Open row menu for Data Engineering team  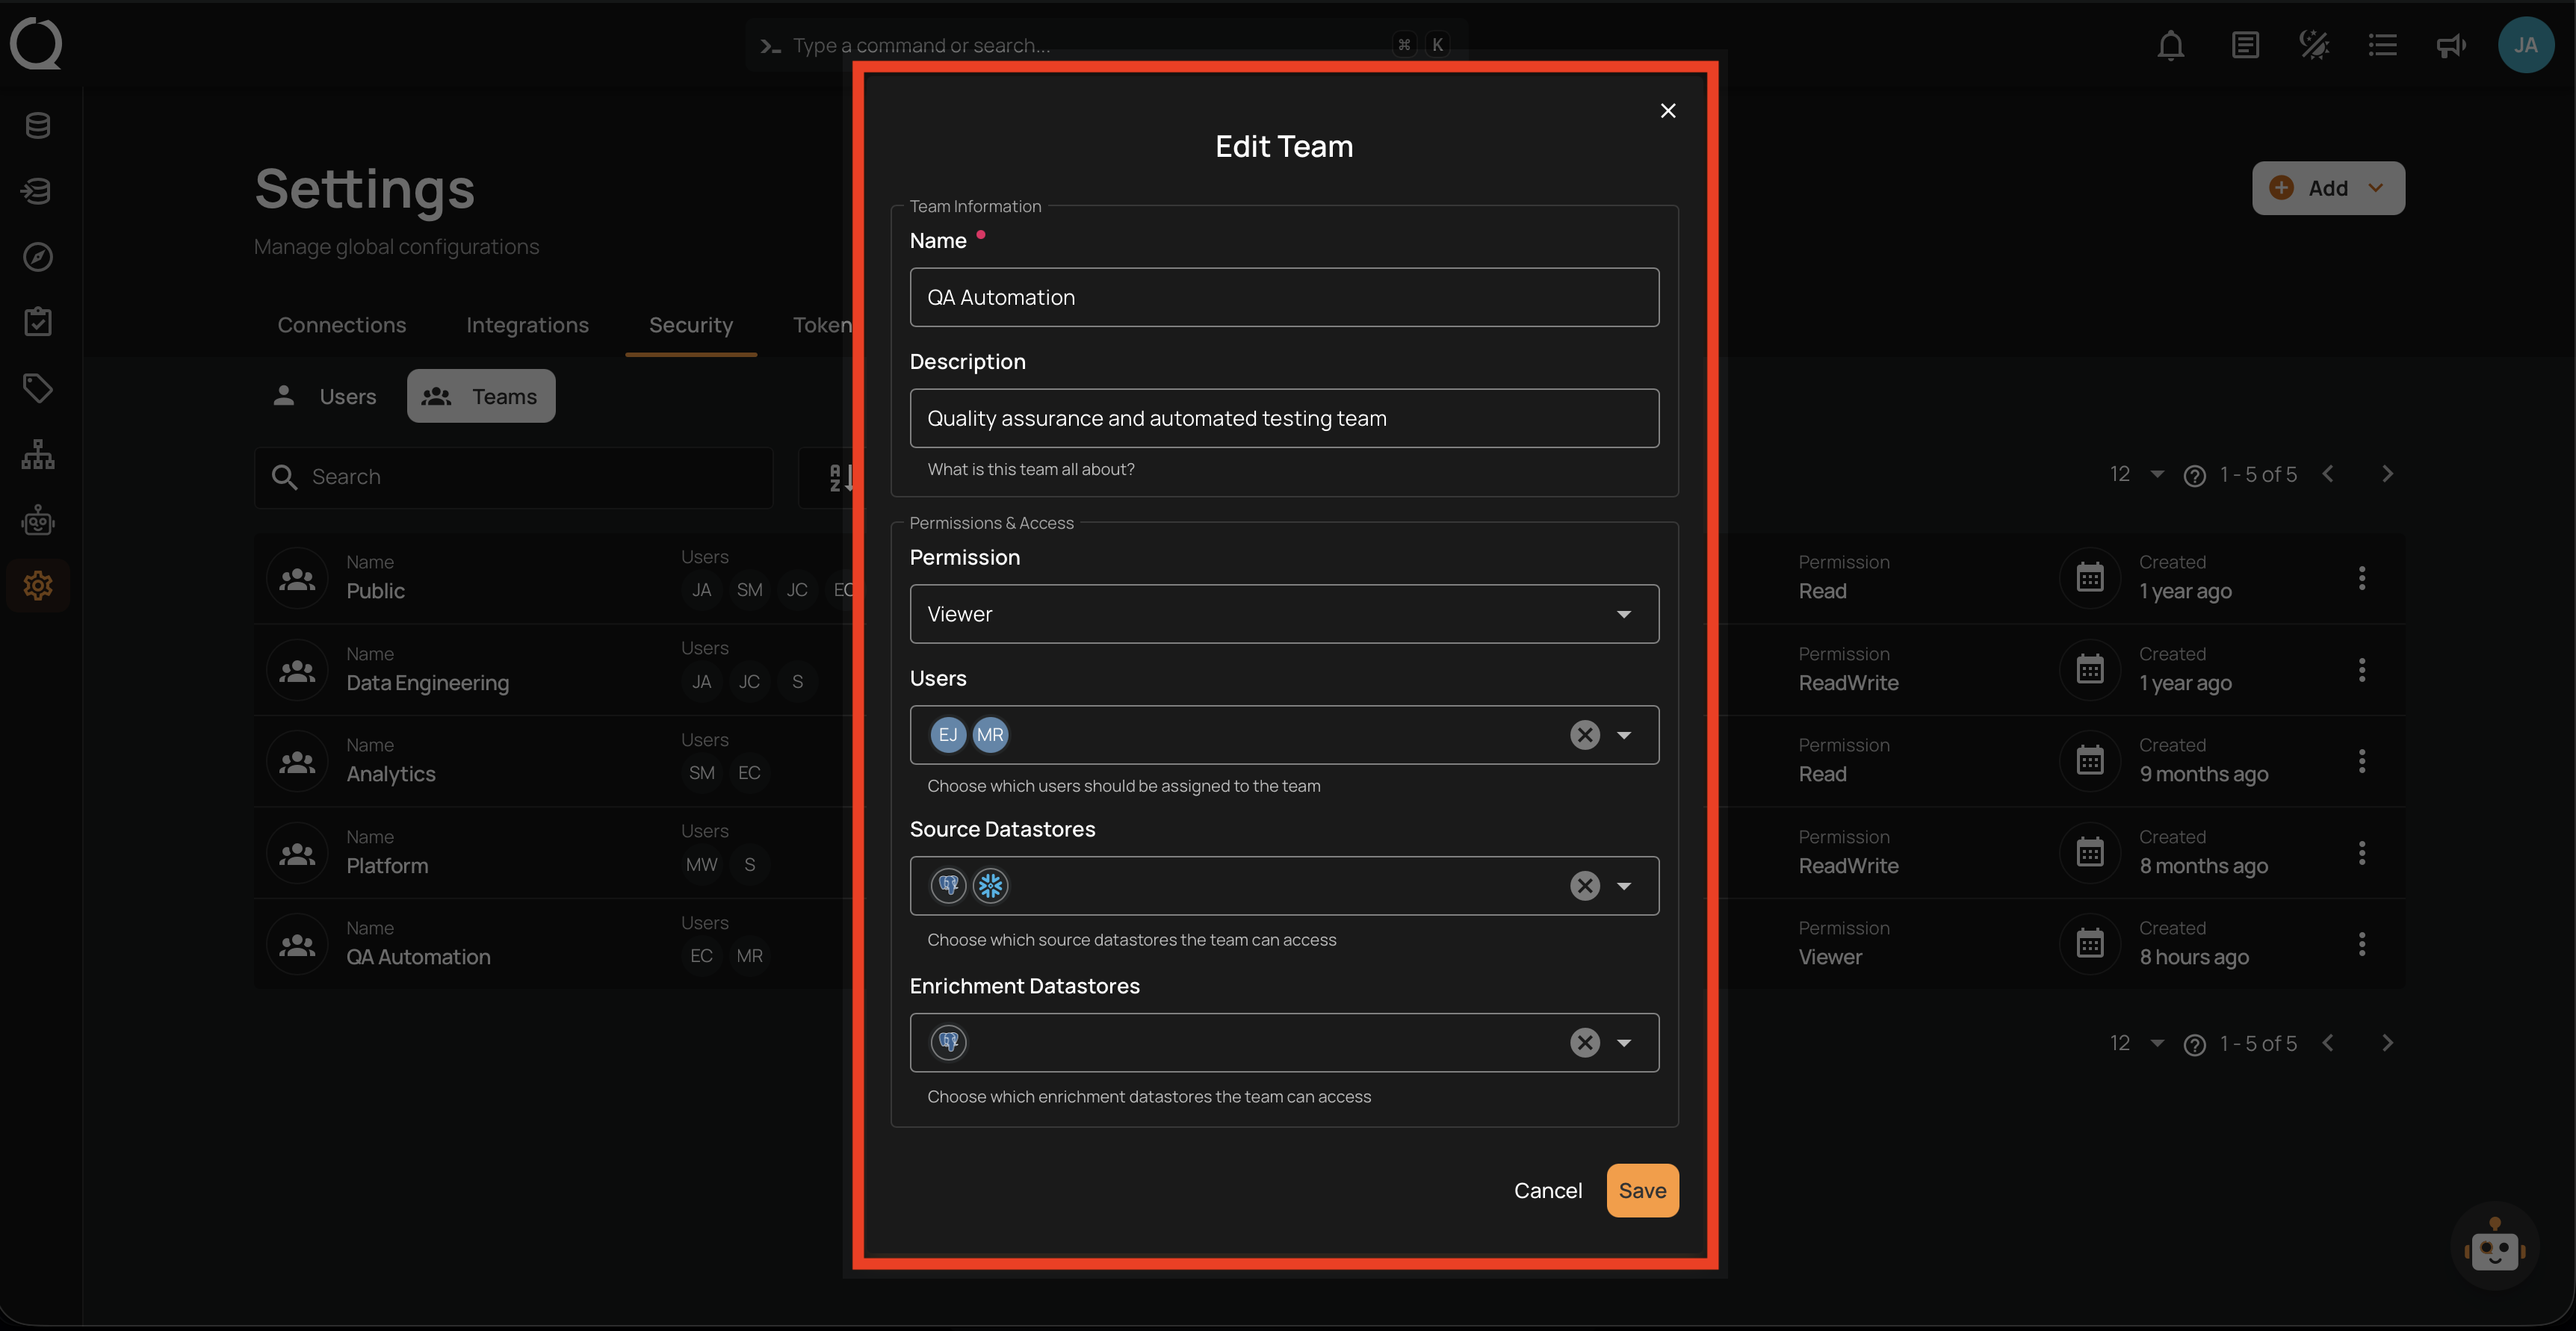pyautogui.click(x=2362, y=670)
